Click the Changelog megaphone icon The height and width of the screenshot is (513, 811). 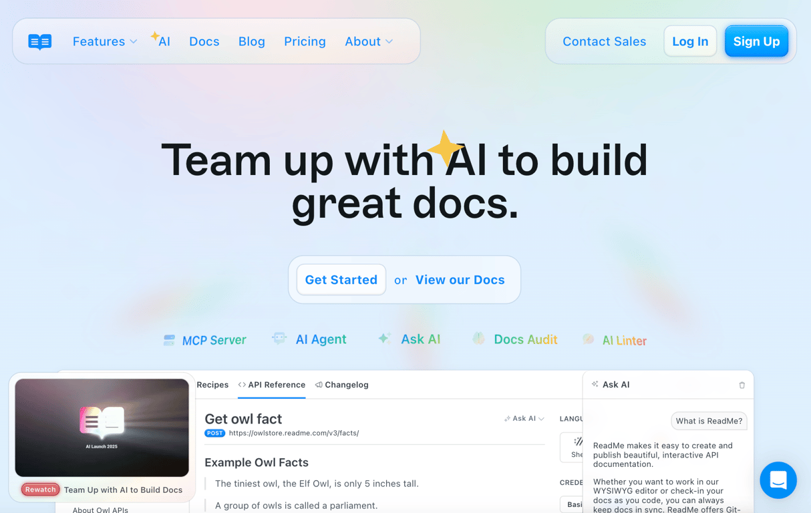pos(319,385)
